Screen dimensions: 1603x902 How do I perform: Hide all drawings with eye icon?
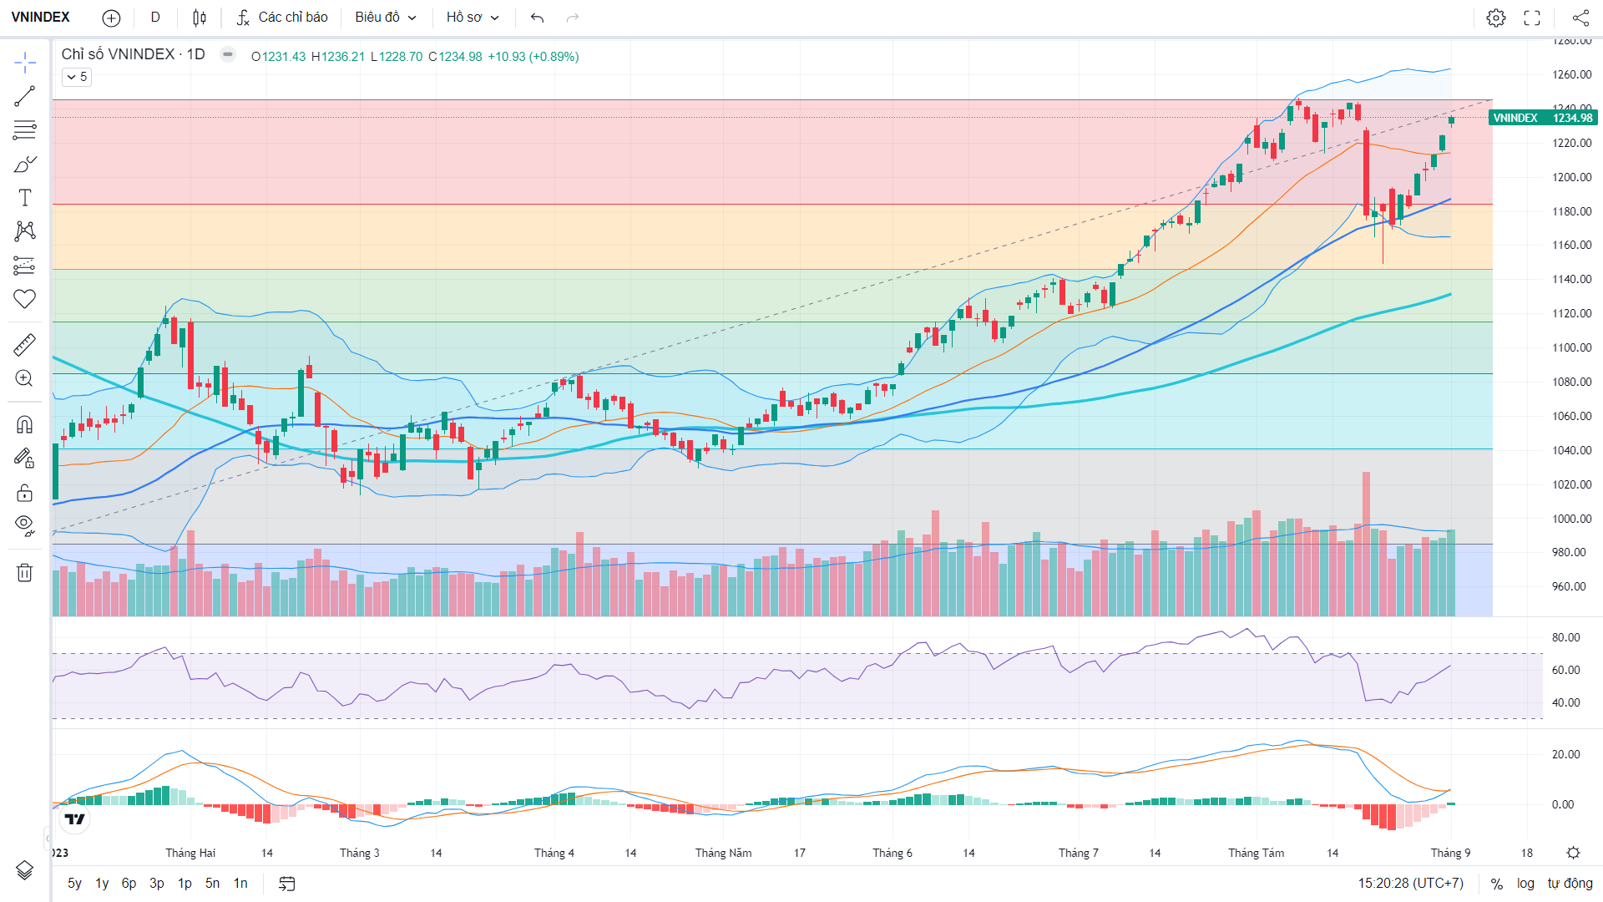click(x=24, y=525)
